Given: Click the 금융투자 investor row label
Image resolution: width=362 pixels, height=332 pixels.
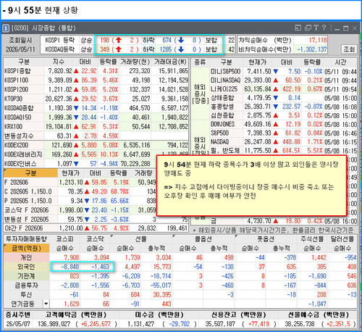Looking at the screenshot, I should coord(26,286).
